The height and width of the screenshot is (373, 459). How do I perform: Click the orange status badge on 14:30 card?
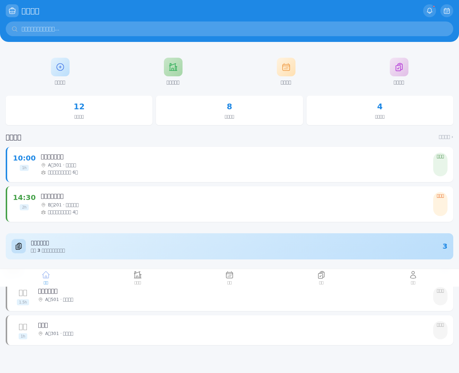pyautogui.click(x=440, y=204)
